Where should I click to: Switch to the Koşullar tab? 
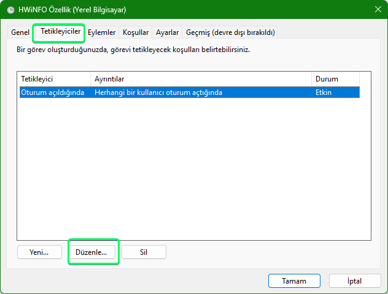click(x=136, y=32)
